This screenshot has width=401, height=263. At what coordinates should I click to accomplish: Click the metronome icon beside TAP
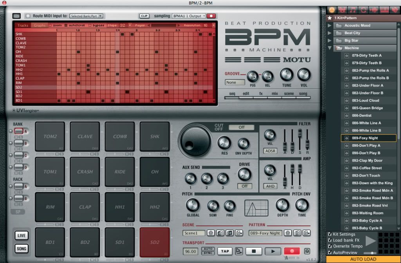[238, 251]
